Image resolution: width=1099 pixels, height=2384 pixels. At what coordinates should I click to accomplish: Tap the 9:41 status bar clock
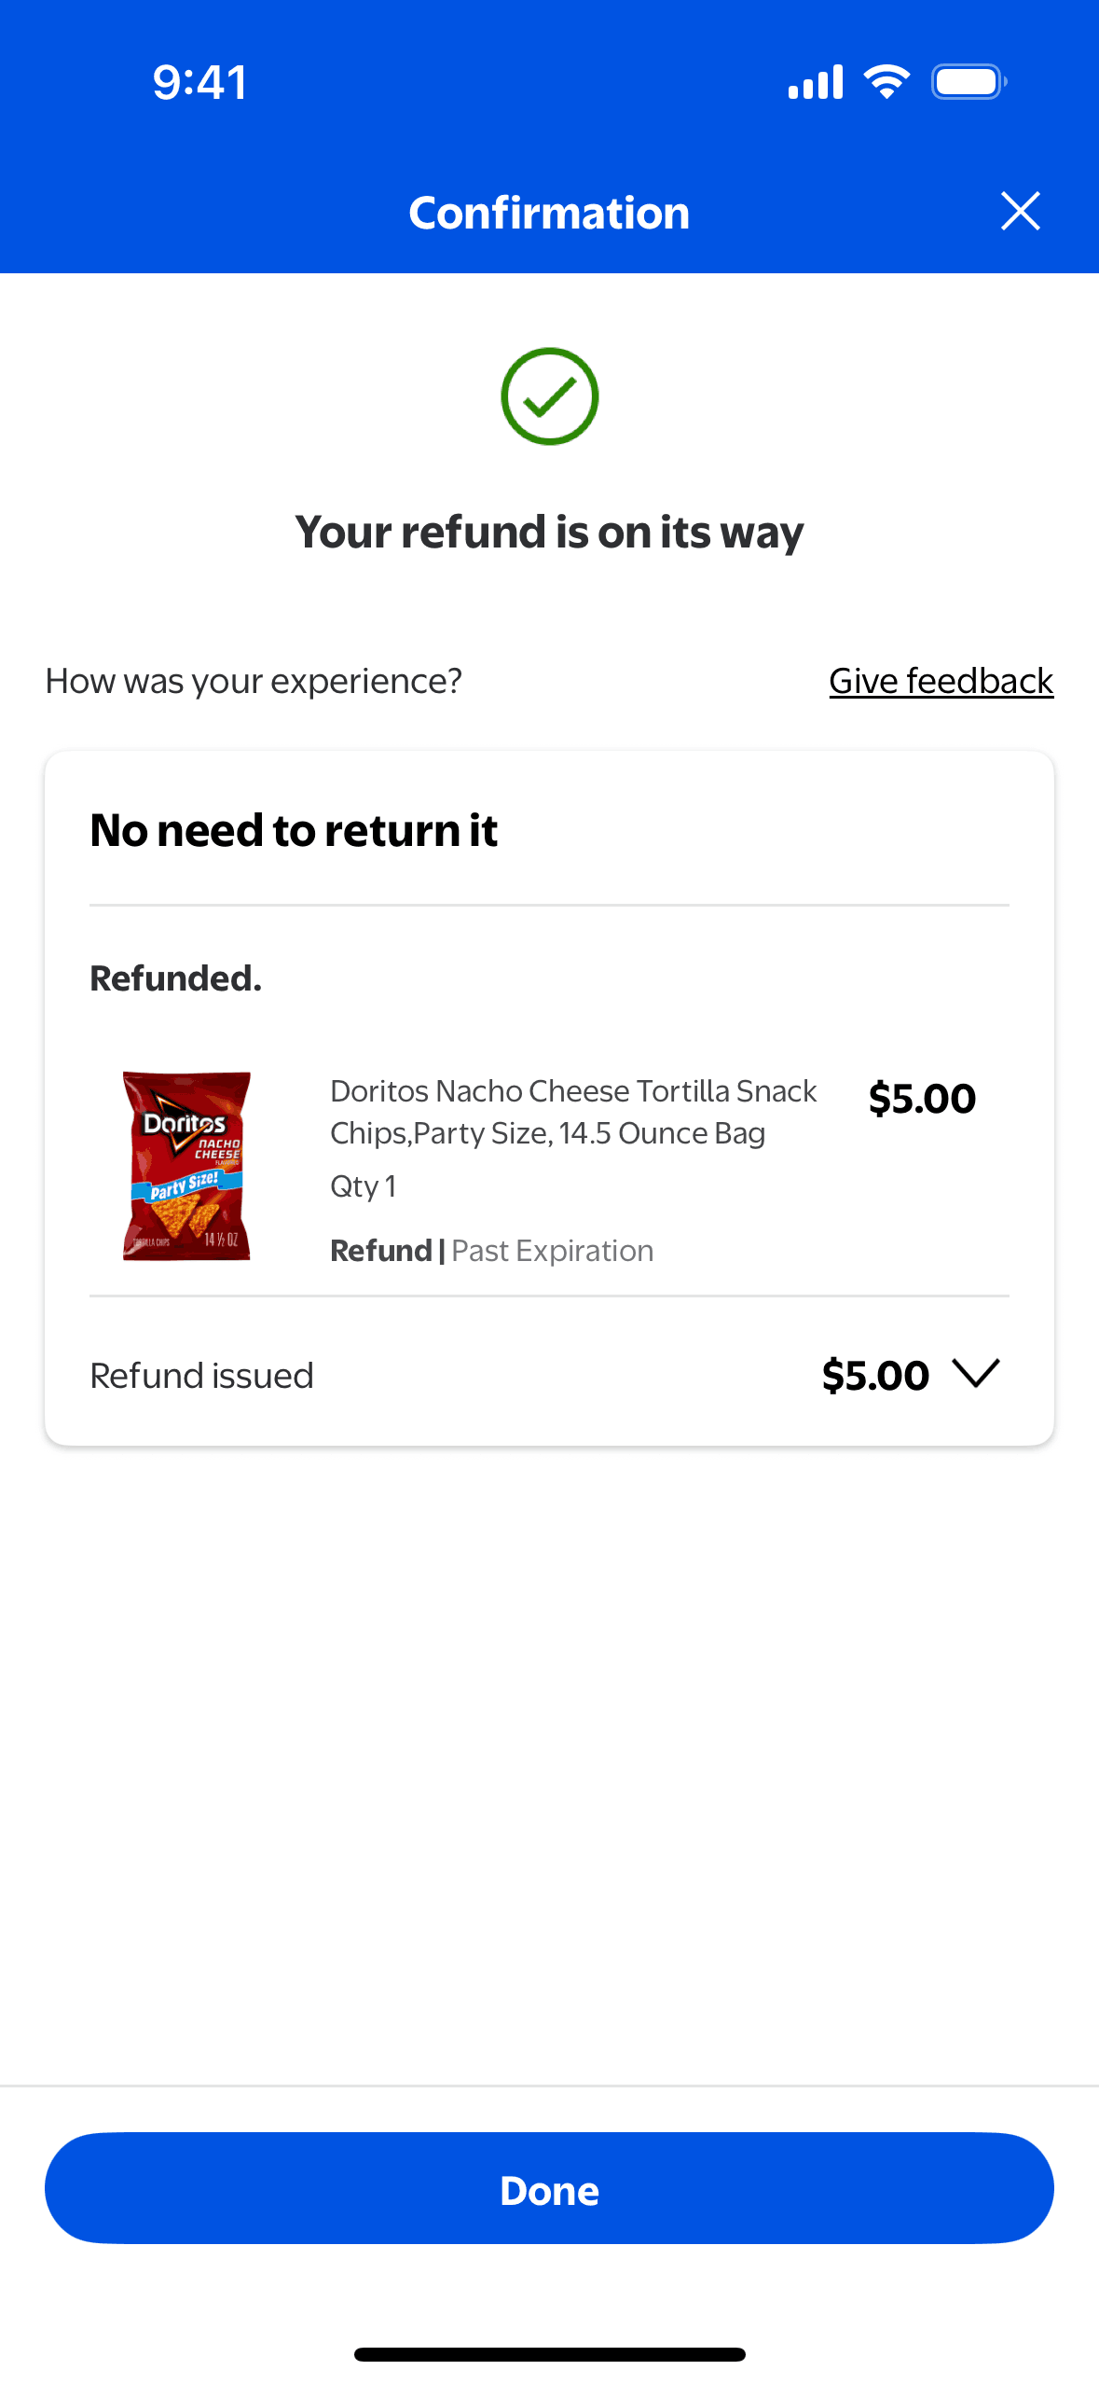199,82
